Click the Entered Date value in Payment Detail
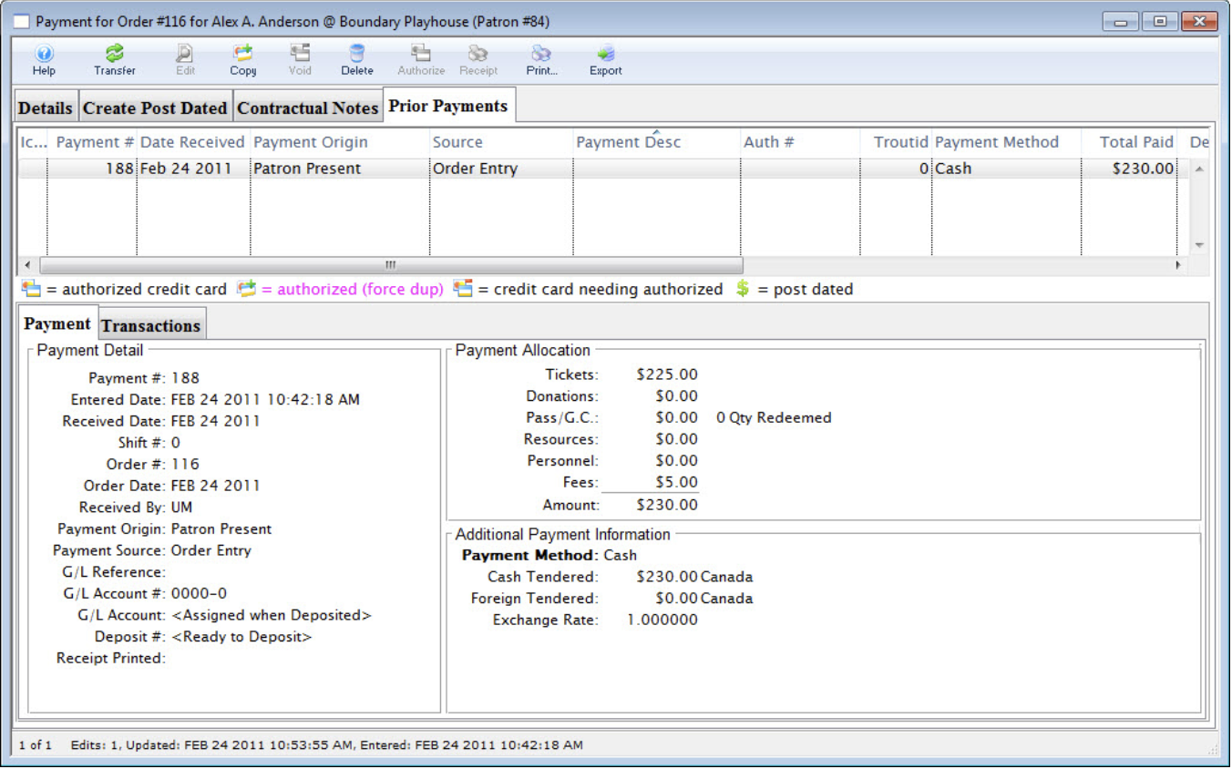 pos(265,400)
